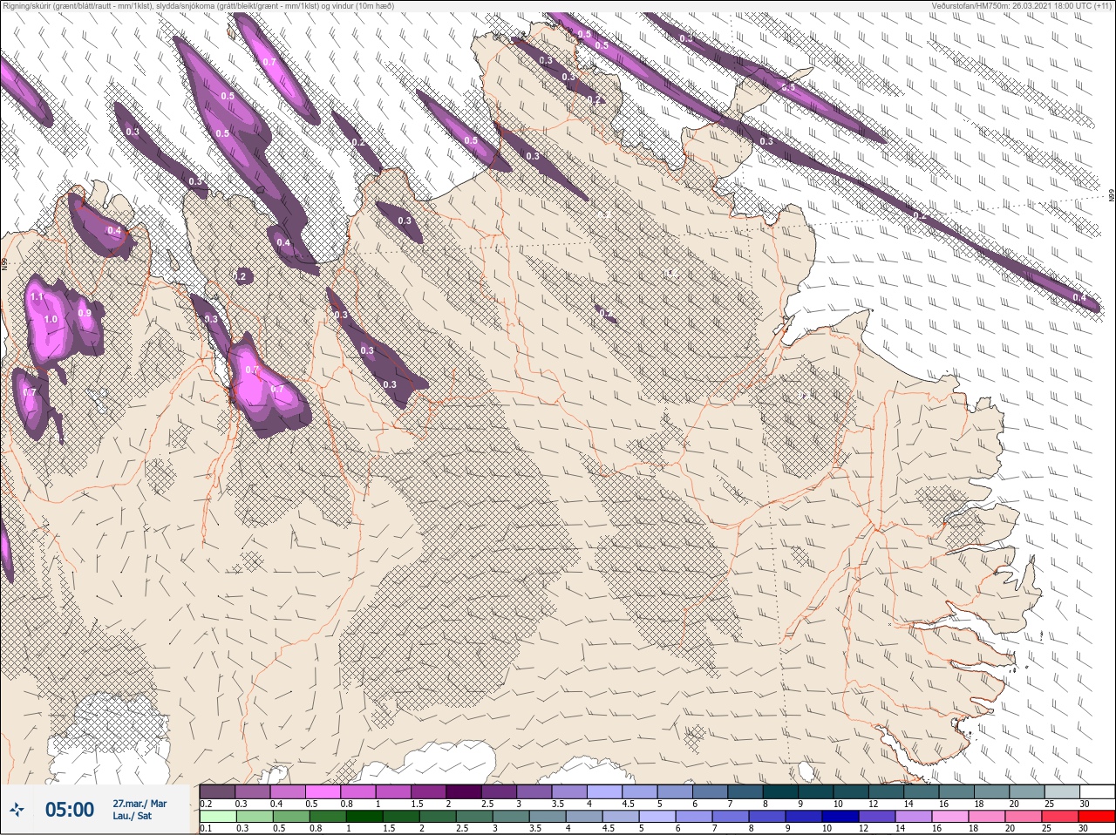The width and height of the screenshot is (1116, 835).
Task: Click the 'Veðurstofan/HM750m: 26.03.2021 18:00 UTC' label
Action: coord(1022,6)
